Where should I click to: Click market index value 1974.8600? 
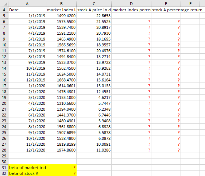61,150
